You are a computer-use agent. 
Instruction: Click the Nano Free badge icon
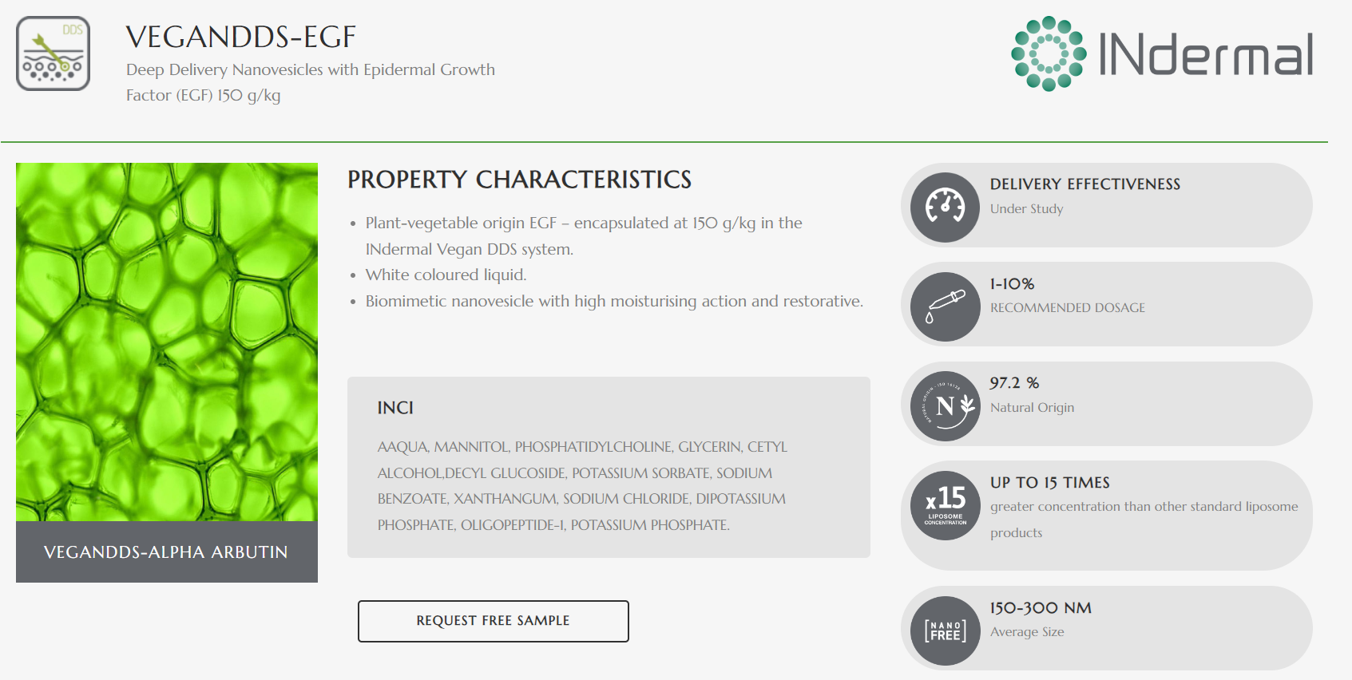945,631
